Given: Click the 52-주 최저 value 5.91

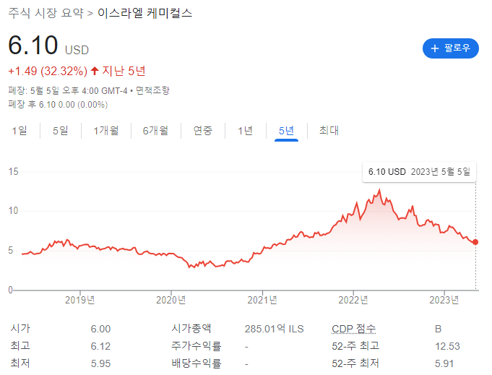Looking at the screenshot, I should pyautogui.click(x=444, y=363).
